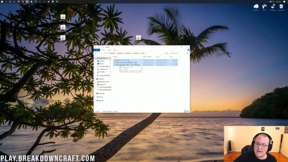Image resolution: width=288 pixels, height=162 pixels.
Task: Click the .minecraft breadcrumb in address bar
Action: coord(136,53)
